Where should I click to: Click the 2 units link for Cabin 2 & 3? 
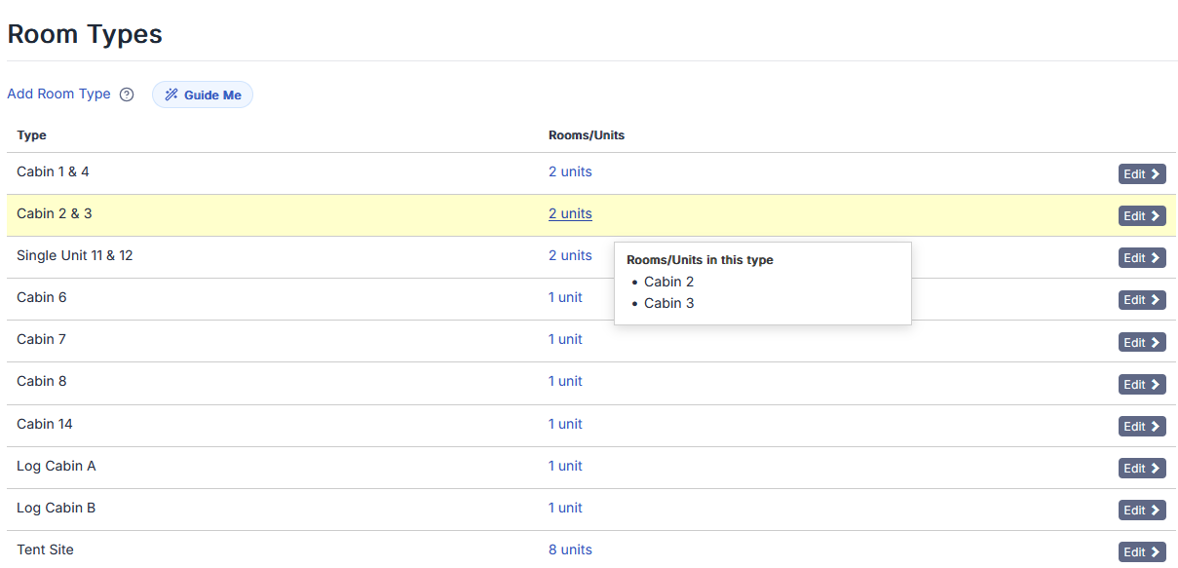tap(570, 213)
